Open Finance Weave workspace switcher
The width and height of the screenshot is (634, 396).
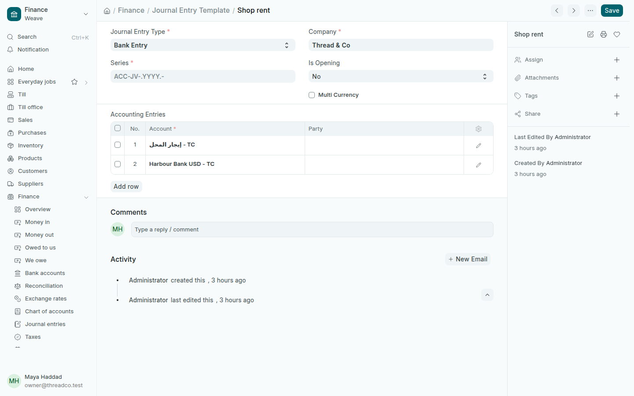tap(48, 14)
